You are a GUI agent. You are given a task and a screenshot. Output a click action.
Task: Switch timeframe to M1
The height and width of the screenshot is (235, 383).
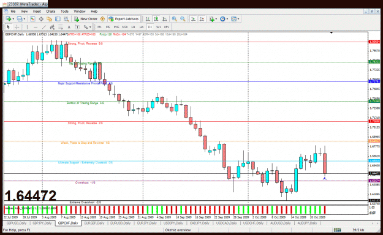coord(99,27)
